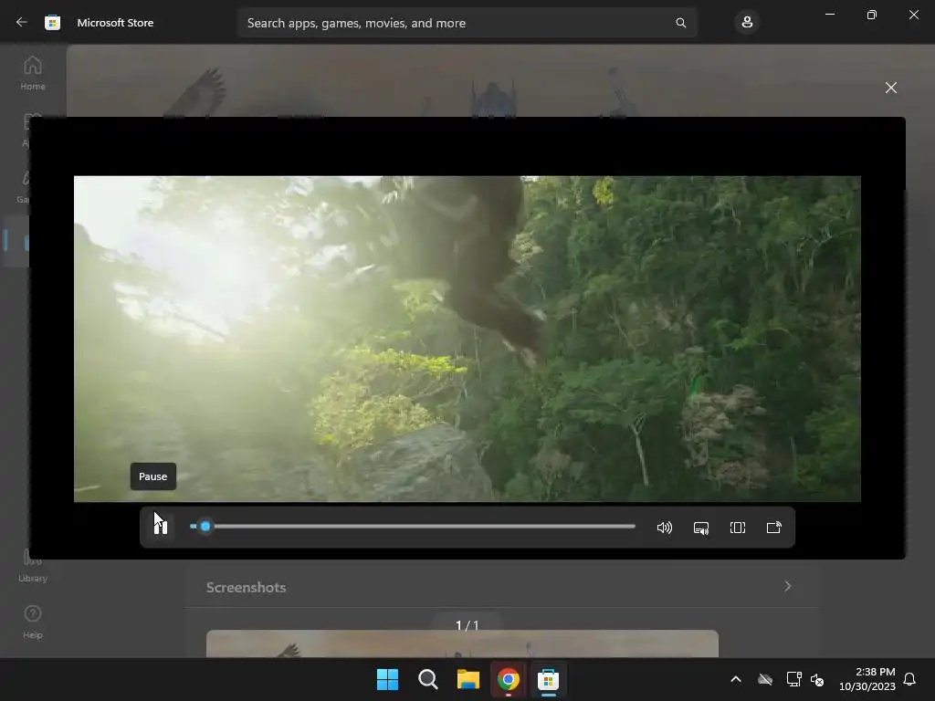Click the muted volume tray icon
The width and height of the screenshot is (935, 701).
click(817, 679)
